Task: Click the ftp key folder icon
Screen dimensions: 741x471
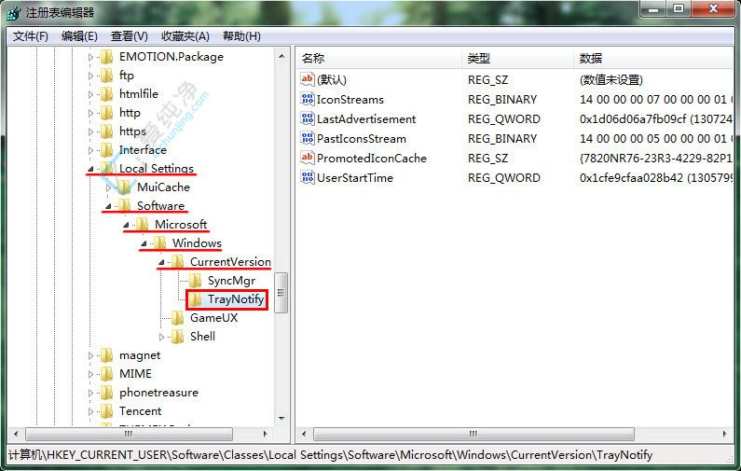Action: point(107,76)
